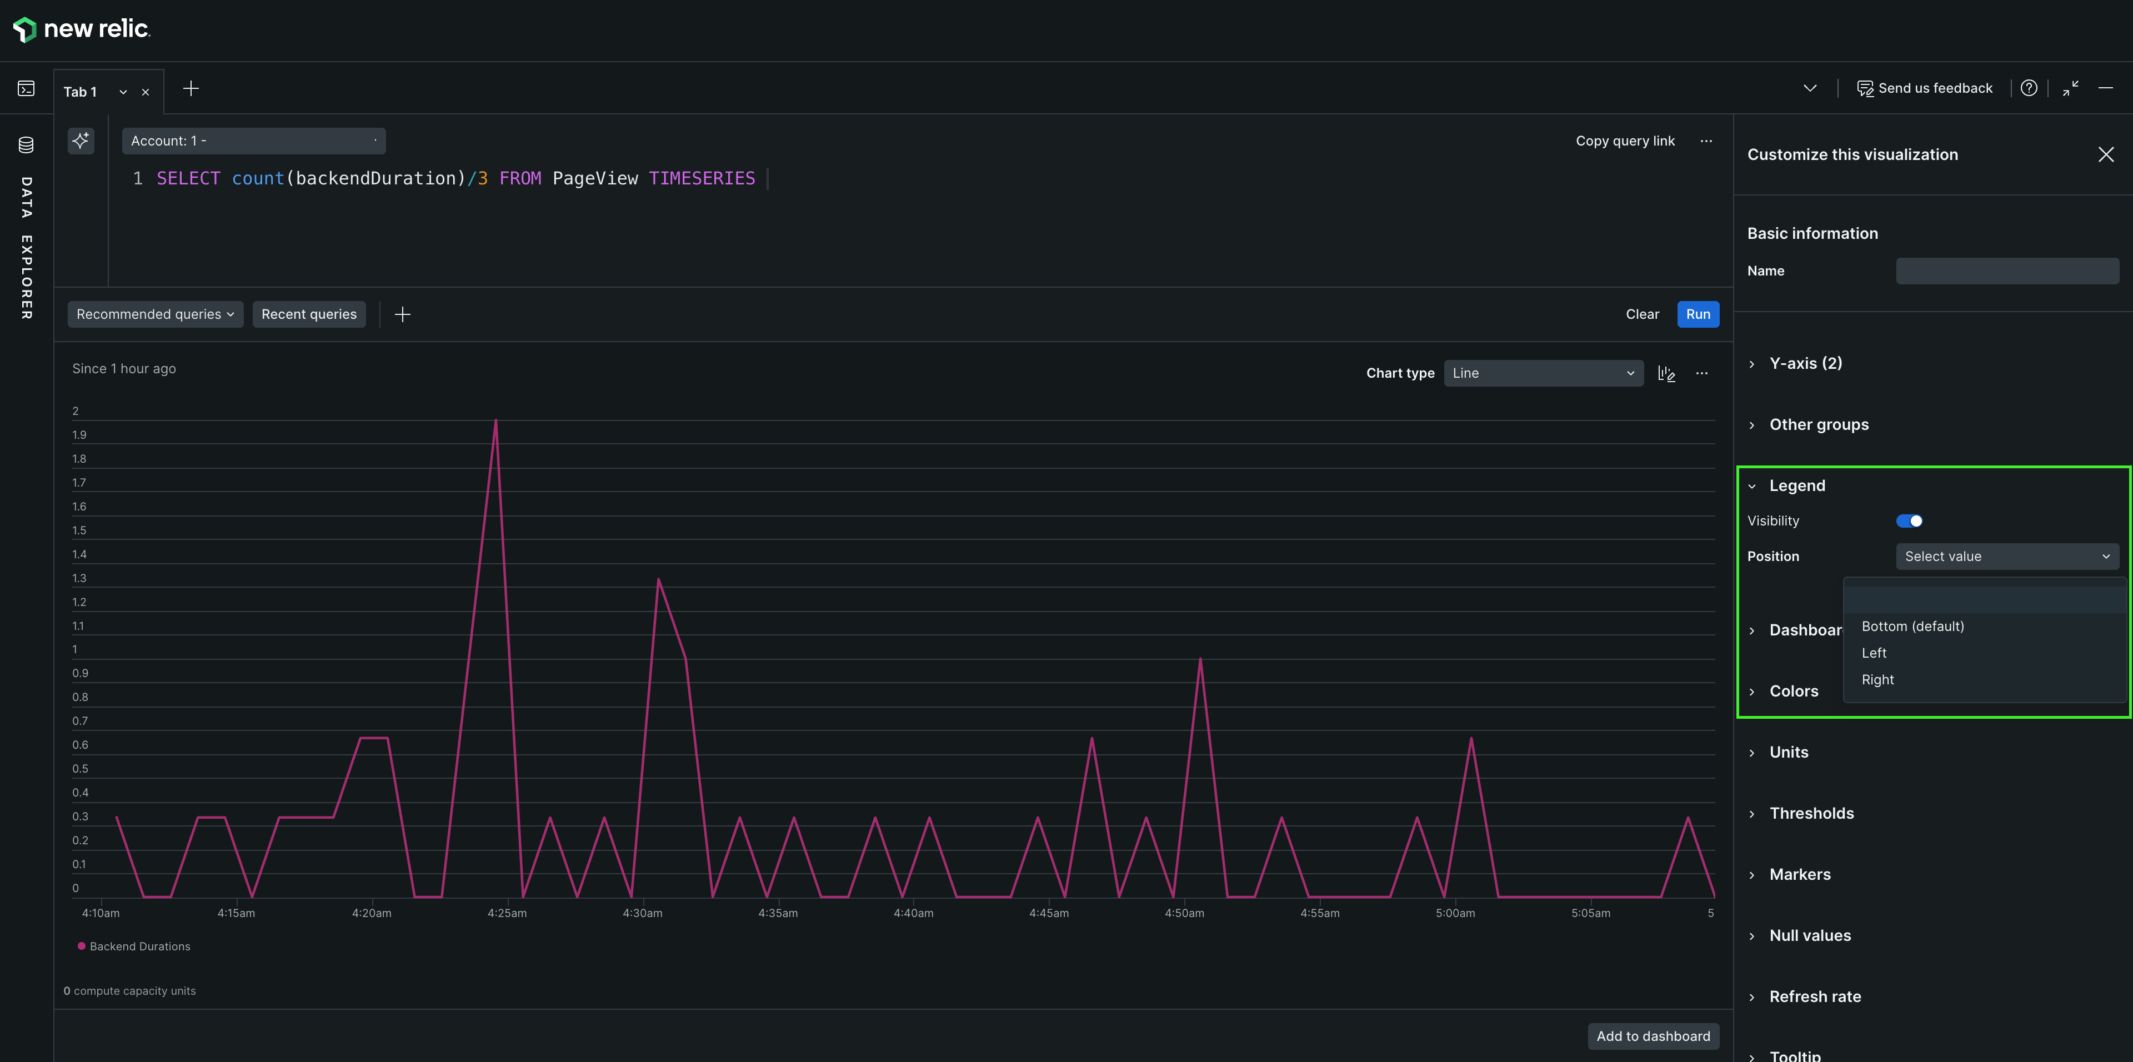Viewport: 2133px width, 1062px height.
Task: Toggle the legend Visibility switch
Action: pos(1909,520)
